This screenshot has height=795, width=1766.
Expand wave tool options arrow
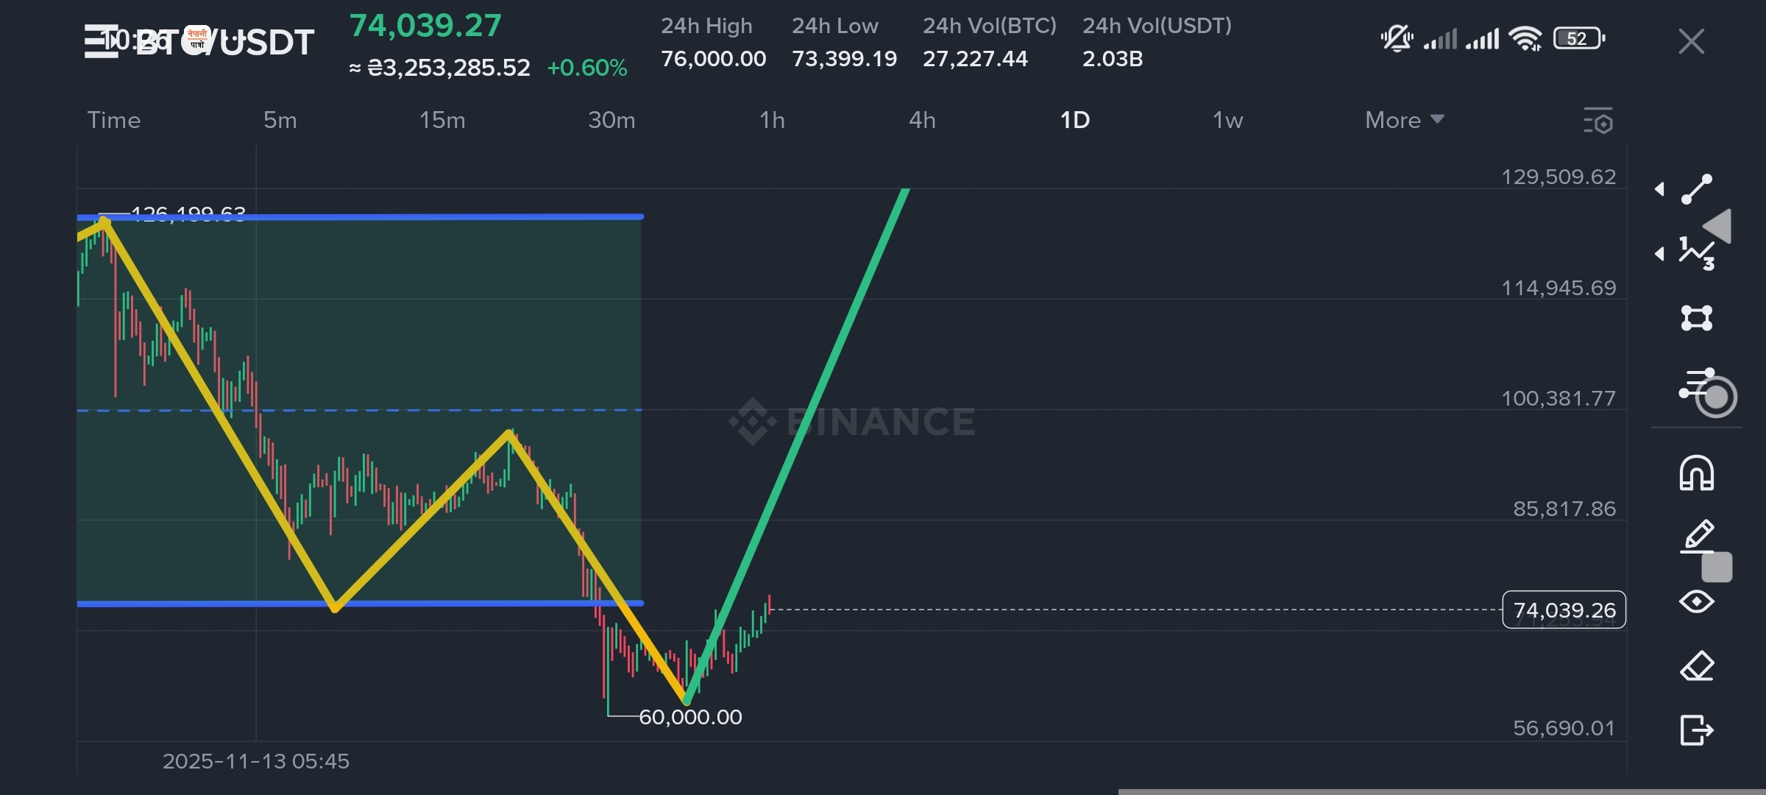tap(1659, 254)
